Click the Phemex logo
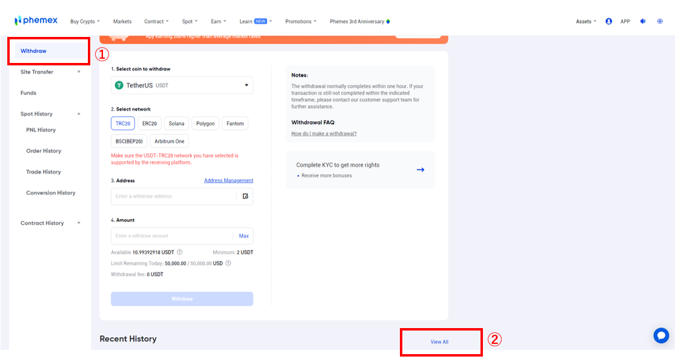 coord(36,20)
